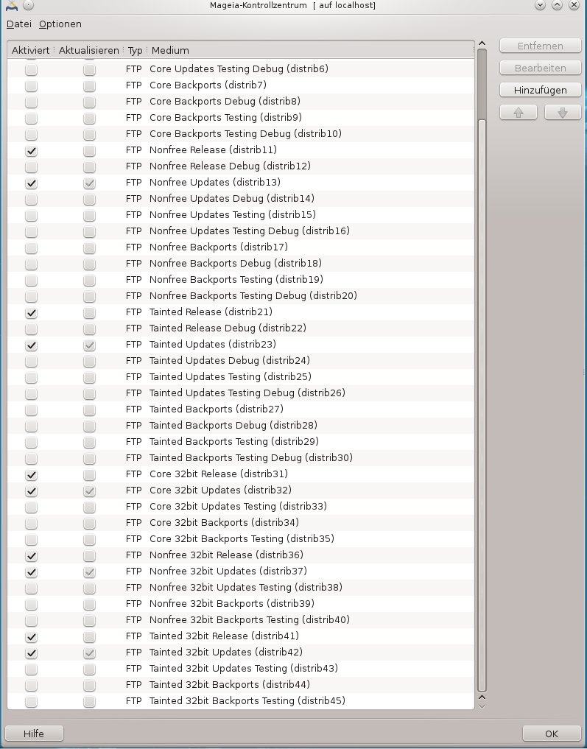Toggle Aktualisieren for Nonfree Updates (distrib13)
This screenshot has height=749, width=587.
coord(89,183)
